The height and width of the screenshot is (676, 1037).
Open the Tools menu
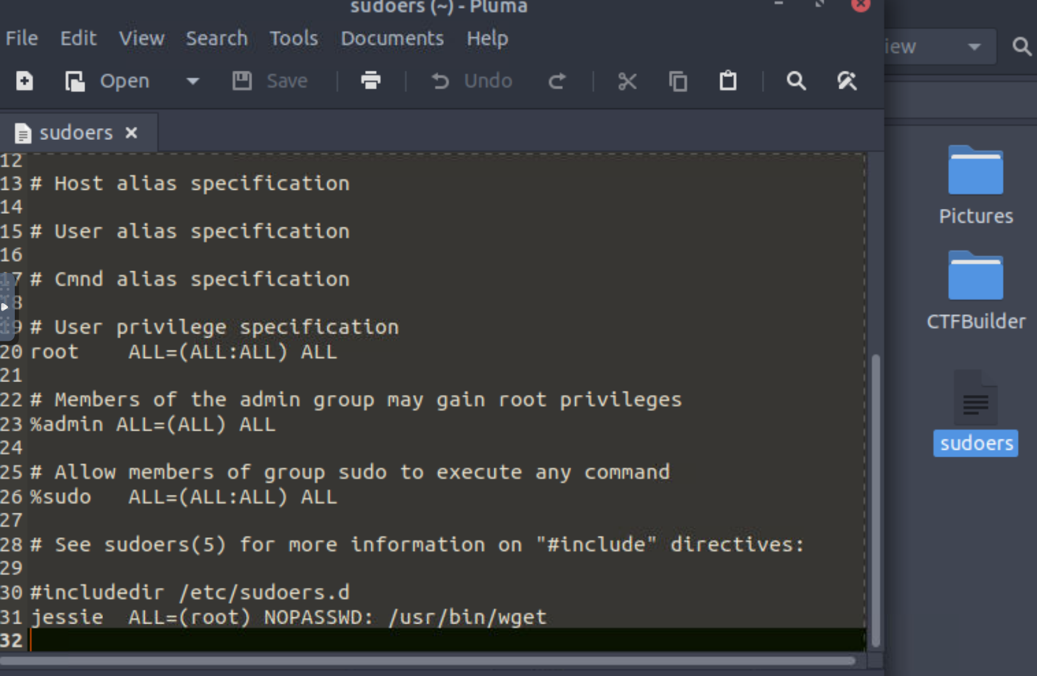click(293, 38)
